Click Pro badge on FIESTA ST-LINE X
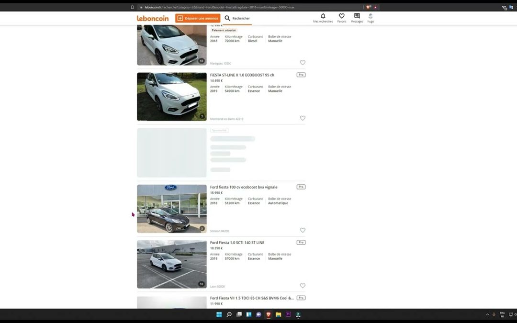Screen dimensions: 517x323 (301, 75)
